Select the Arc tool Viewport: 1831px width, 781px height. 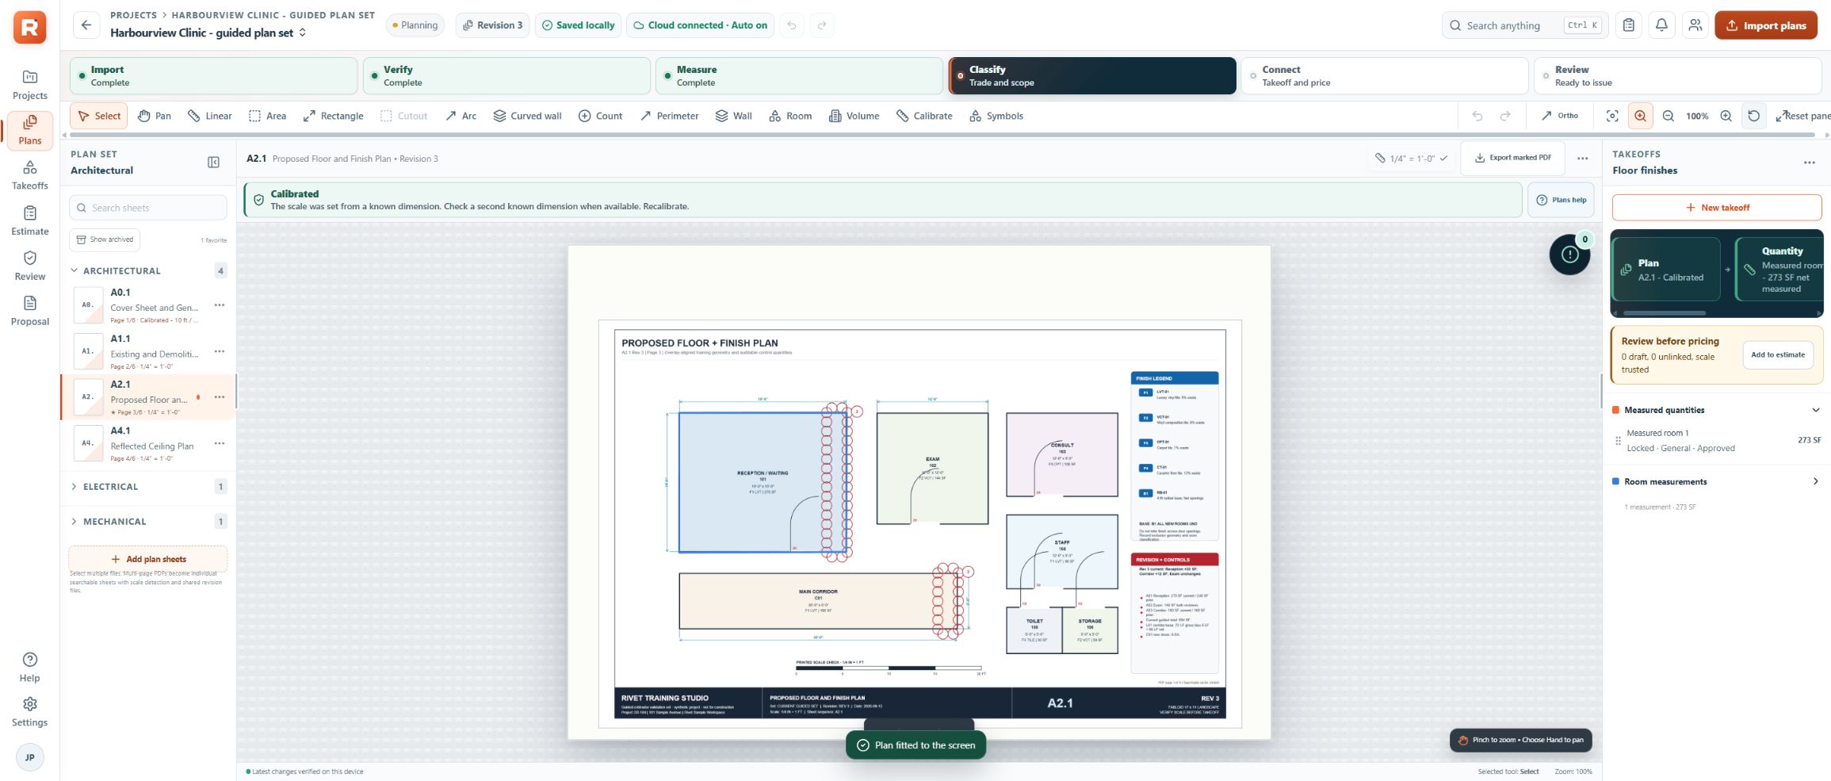(x=461, y=116)
